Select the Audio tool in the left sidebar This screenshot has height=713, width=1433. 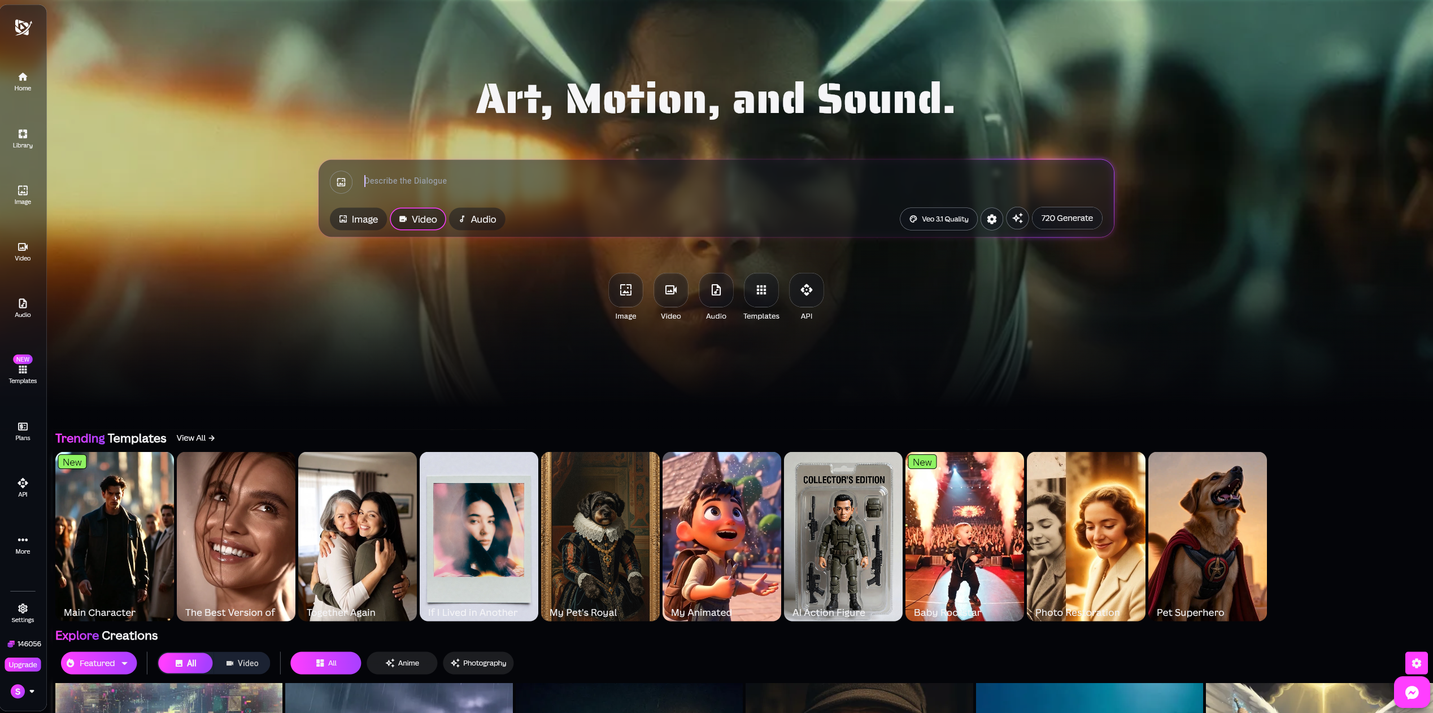[22, 307]
